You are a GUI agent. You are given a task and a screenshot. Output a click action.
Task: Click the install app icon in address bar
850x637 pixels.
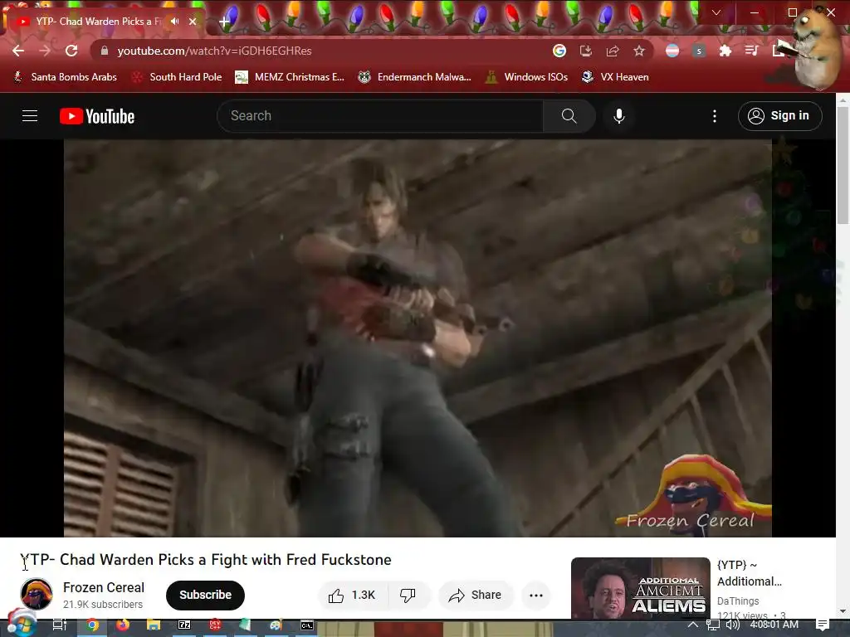(586, 51)
